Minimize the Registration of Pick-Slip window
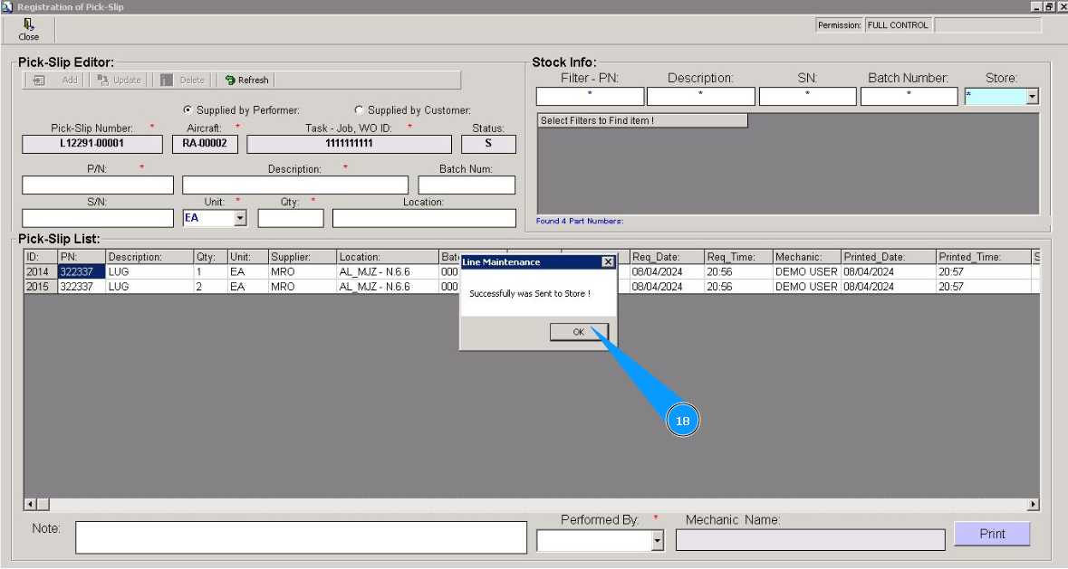 [1036, 6]
